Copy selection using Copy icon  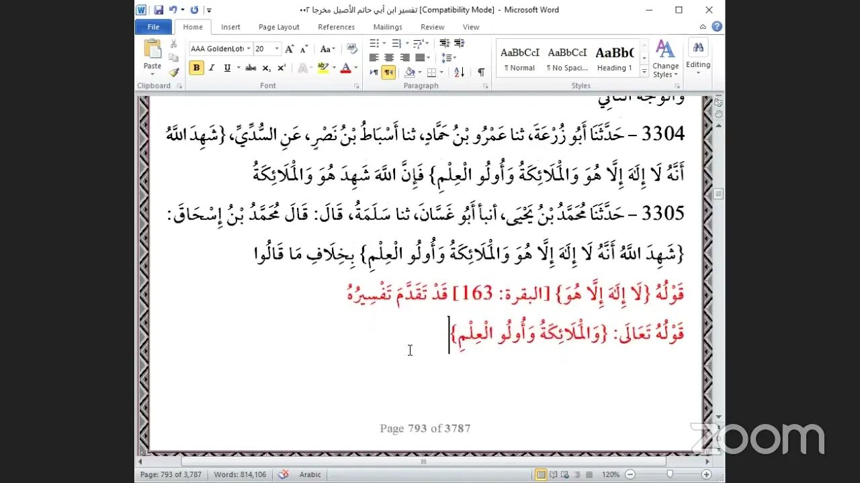(x=173, y=58)
